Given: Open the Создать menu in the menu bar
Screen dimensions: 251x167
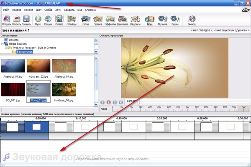Looking at the screenshot, I should [69, 10].
